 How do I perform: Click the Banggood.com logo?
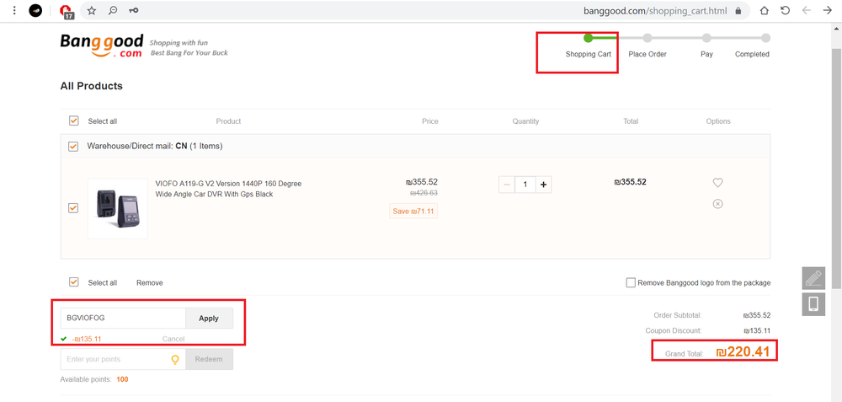point(102,46)
